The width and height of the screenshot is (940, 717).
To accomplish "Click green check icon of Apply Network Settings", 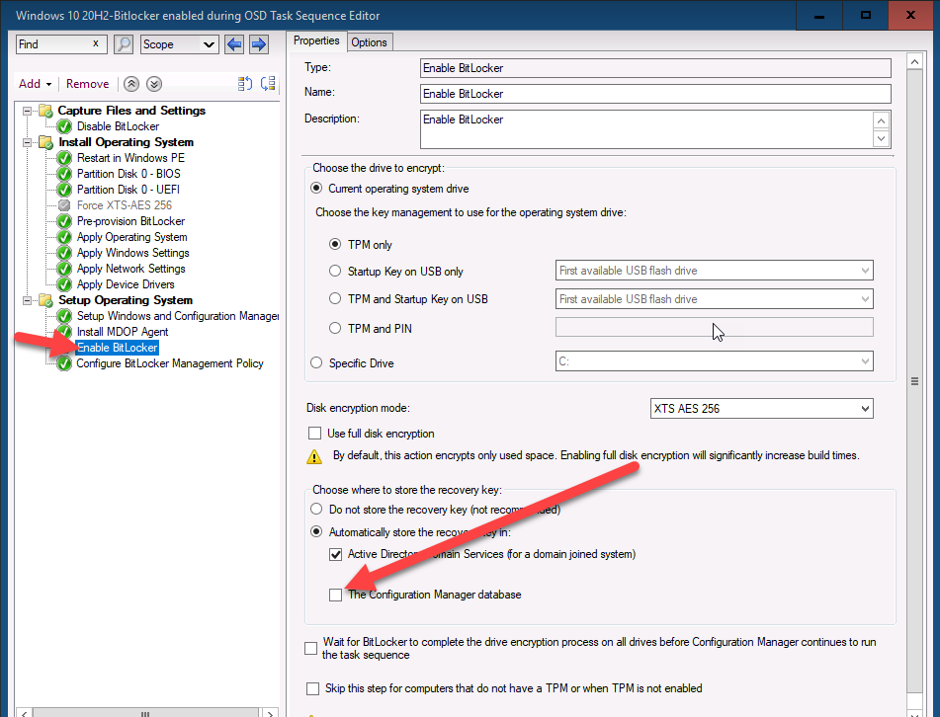I will (x=64, y=269).
